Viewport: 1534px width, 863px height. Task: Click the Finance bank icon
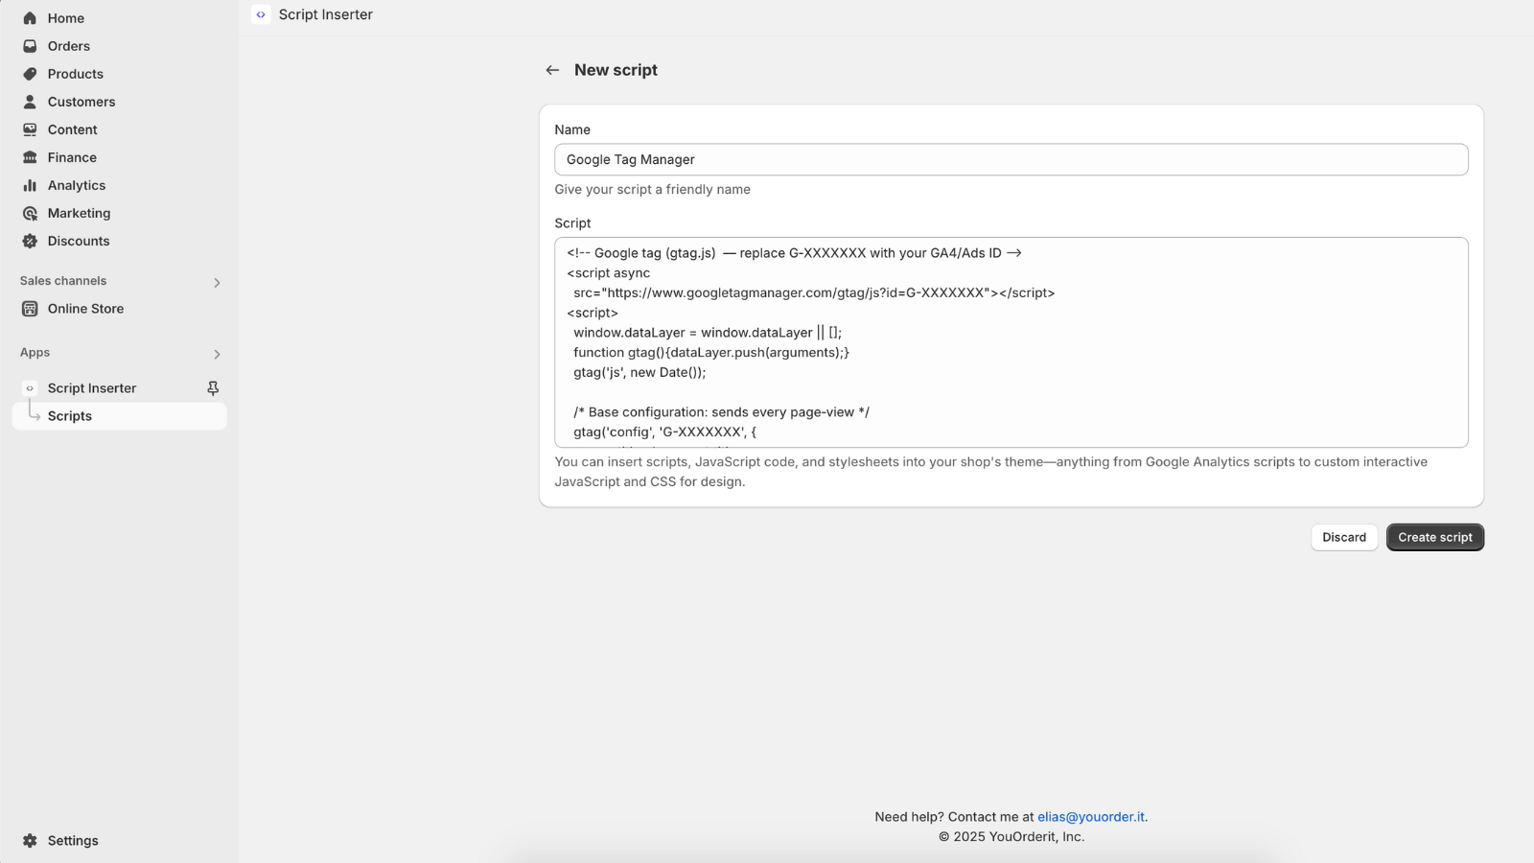[30, 157]
